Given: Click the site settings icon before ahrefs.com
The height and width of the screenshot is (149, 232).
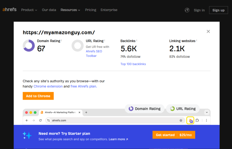Looking at the screenshot, I should (48, 120).
